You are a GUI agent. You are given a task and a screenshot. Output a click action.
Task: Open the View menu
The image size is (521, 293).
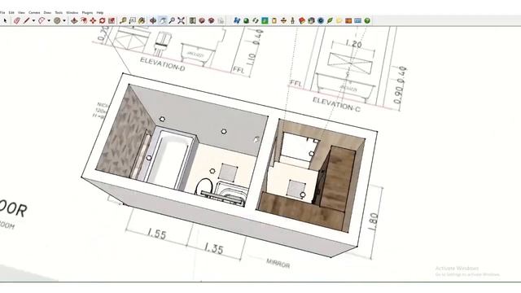coord(21,13)
